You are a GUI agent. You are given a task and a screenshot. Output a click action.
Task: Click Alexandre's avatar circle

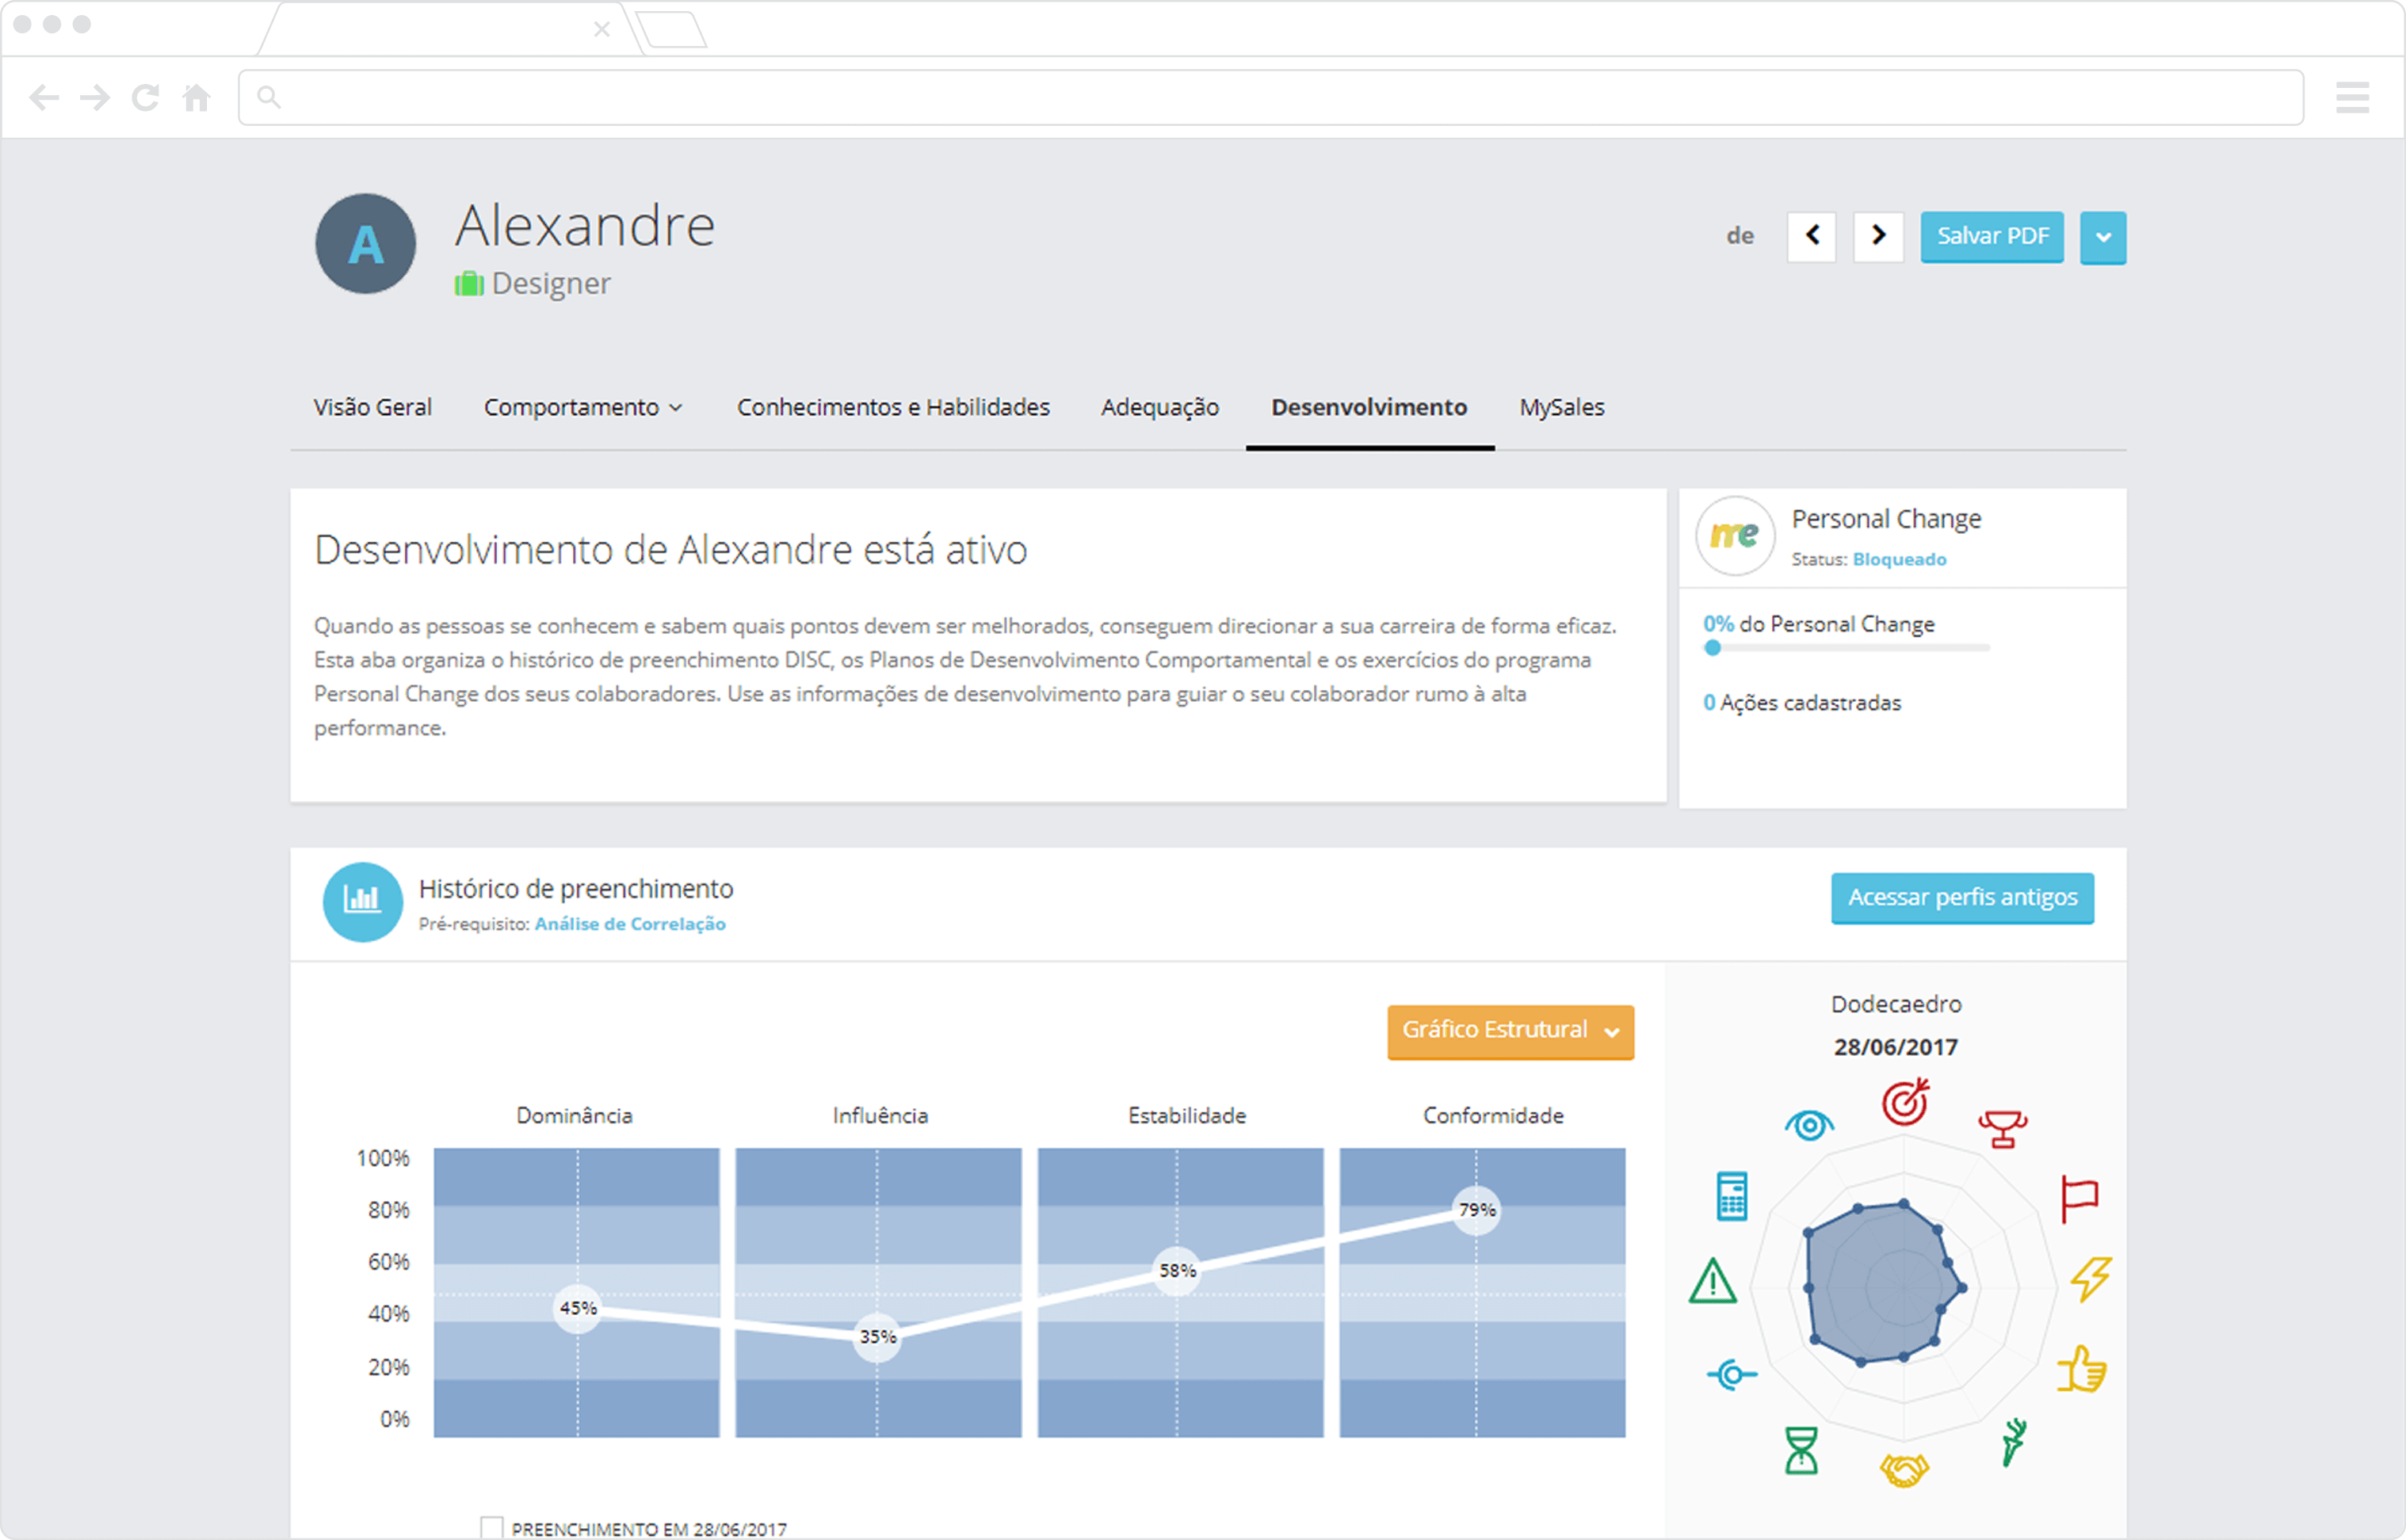click(366, 243)
